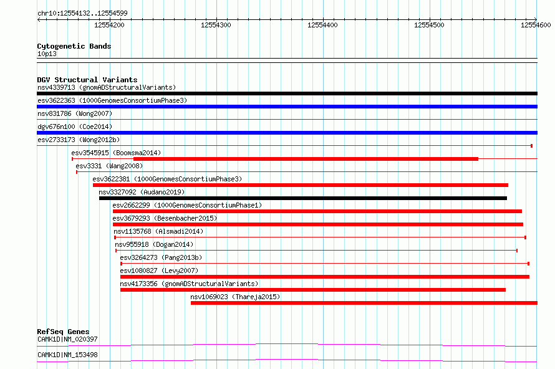
Task: Open variant esv3264273 (Pang2013b) label
Action: pos(161,257)
